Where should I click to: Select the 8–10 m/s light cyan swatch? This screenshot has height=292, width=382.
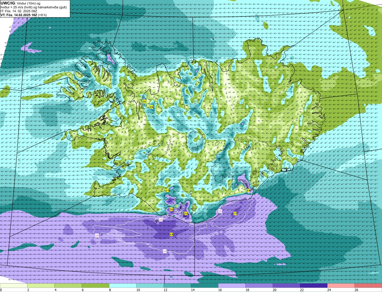pyautogui.click(x=123, y=286)
